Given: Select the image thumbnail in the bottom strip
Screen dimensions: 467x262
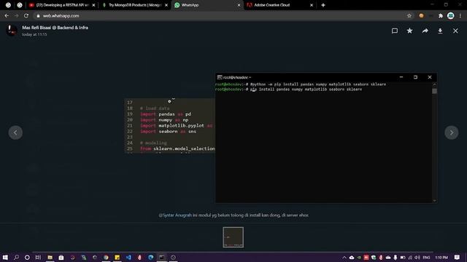Looking at the screenshot, I should (x=233, y=237).
